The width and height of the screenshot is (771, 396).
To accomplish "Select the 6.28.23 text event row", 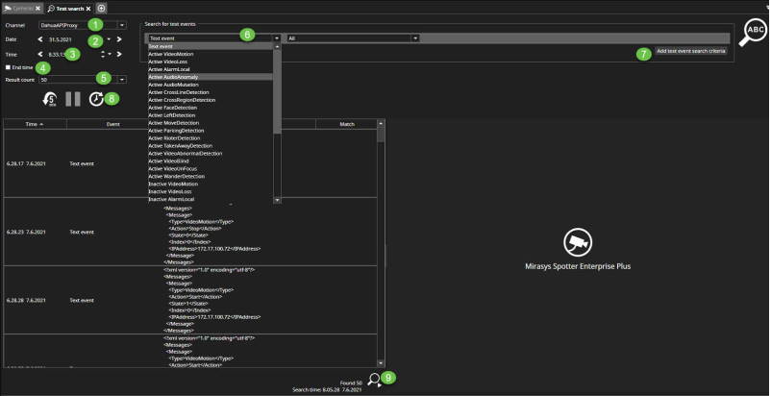I will click(x=81, y=232).
